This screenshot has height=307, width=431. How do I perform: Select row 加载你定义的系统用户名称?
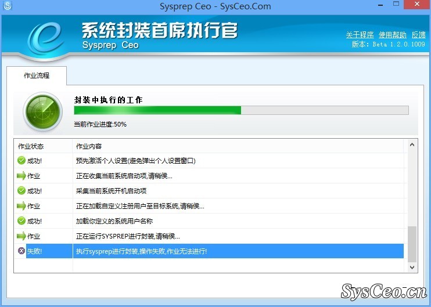point(209,221)
